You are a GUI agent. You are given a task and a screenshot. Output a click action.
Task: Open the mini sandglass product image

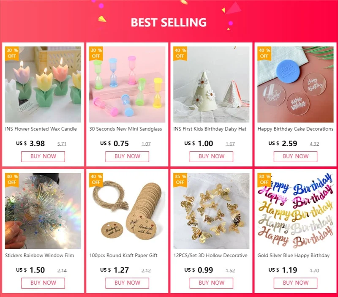click(127, 84)
